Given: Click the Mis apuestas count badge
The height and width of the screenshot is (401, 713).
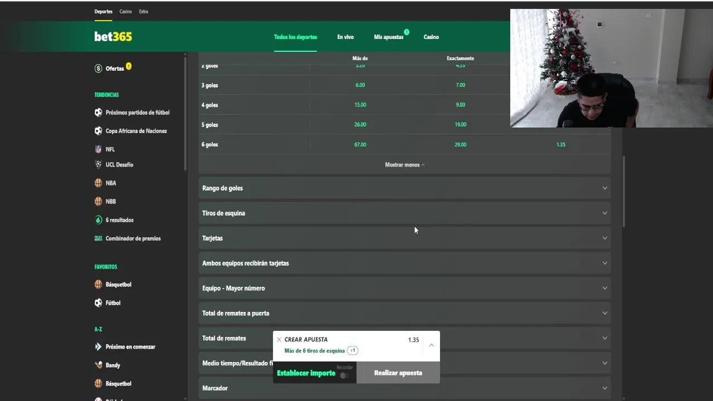Looking at the screenshot, I should coord(407,32).
